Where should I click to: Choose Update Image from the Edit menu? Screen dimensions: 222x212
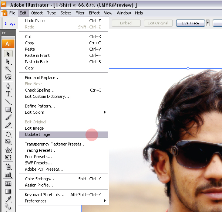point(63,134)
